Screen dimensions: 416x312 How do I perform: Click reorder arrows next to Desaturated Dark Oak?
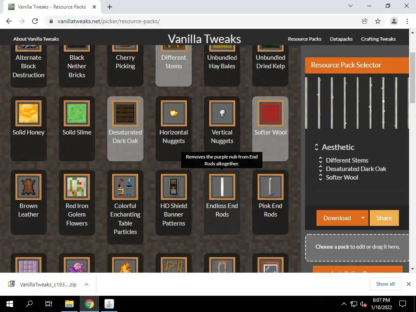(321, 169)
